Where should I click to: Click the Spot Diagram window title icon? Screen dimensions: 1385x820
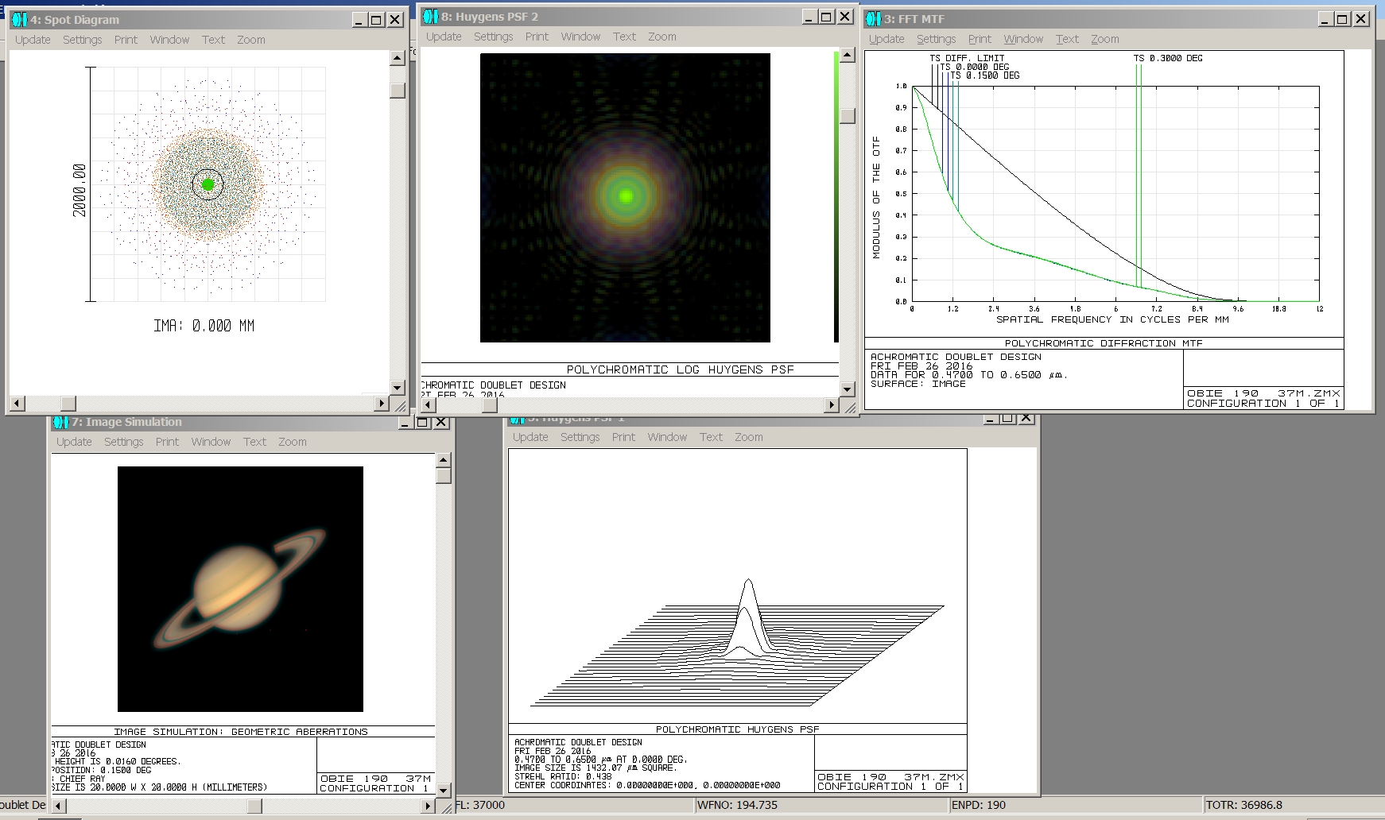(x=20, y=20)
